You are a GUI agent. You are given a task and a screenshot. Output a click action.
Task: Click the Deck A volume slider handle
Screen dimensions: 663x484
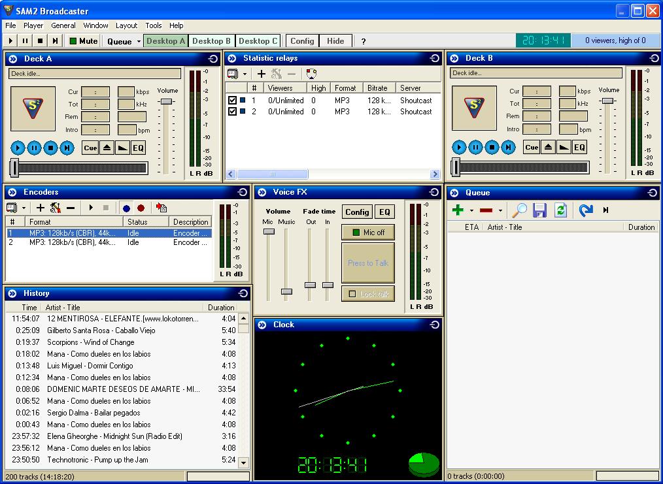click(166, 101)
